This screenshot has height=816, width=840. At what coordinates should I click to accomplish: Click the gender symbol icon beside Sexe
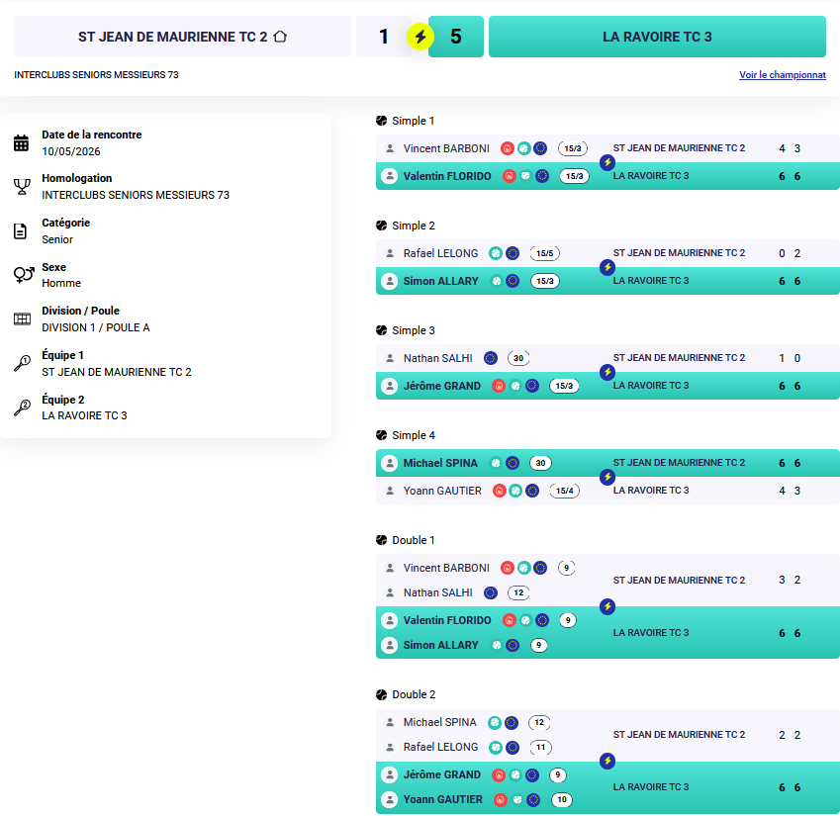(24, 275)
